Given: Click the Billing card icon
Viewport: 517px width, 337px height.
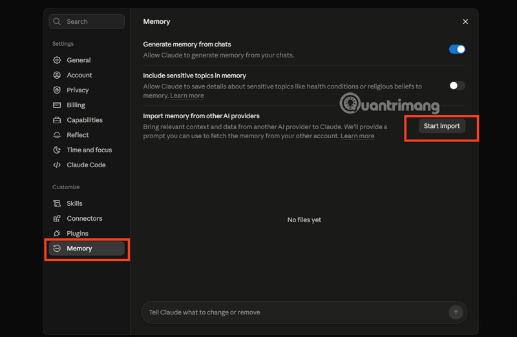Looking at the screenshot, I should coord(57,105).
